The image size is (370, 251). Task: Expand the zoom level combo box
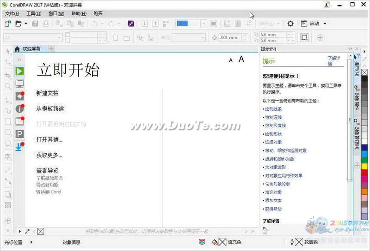tap(203, 24)
